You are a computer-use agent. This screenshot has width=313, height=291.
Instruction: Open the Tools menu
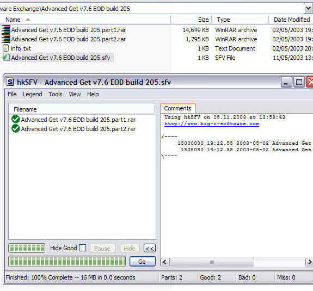pos(56,94)
